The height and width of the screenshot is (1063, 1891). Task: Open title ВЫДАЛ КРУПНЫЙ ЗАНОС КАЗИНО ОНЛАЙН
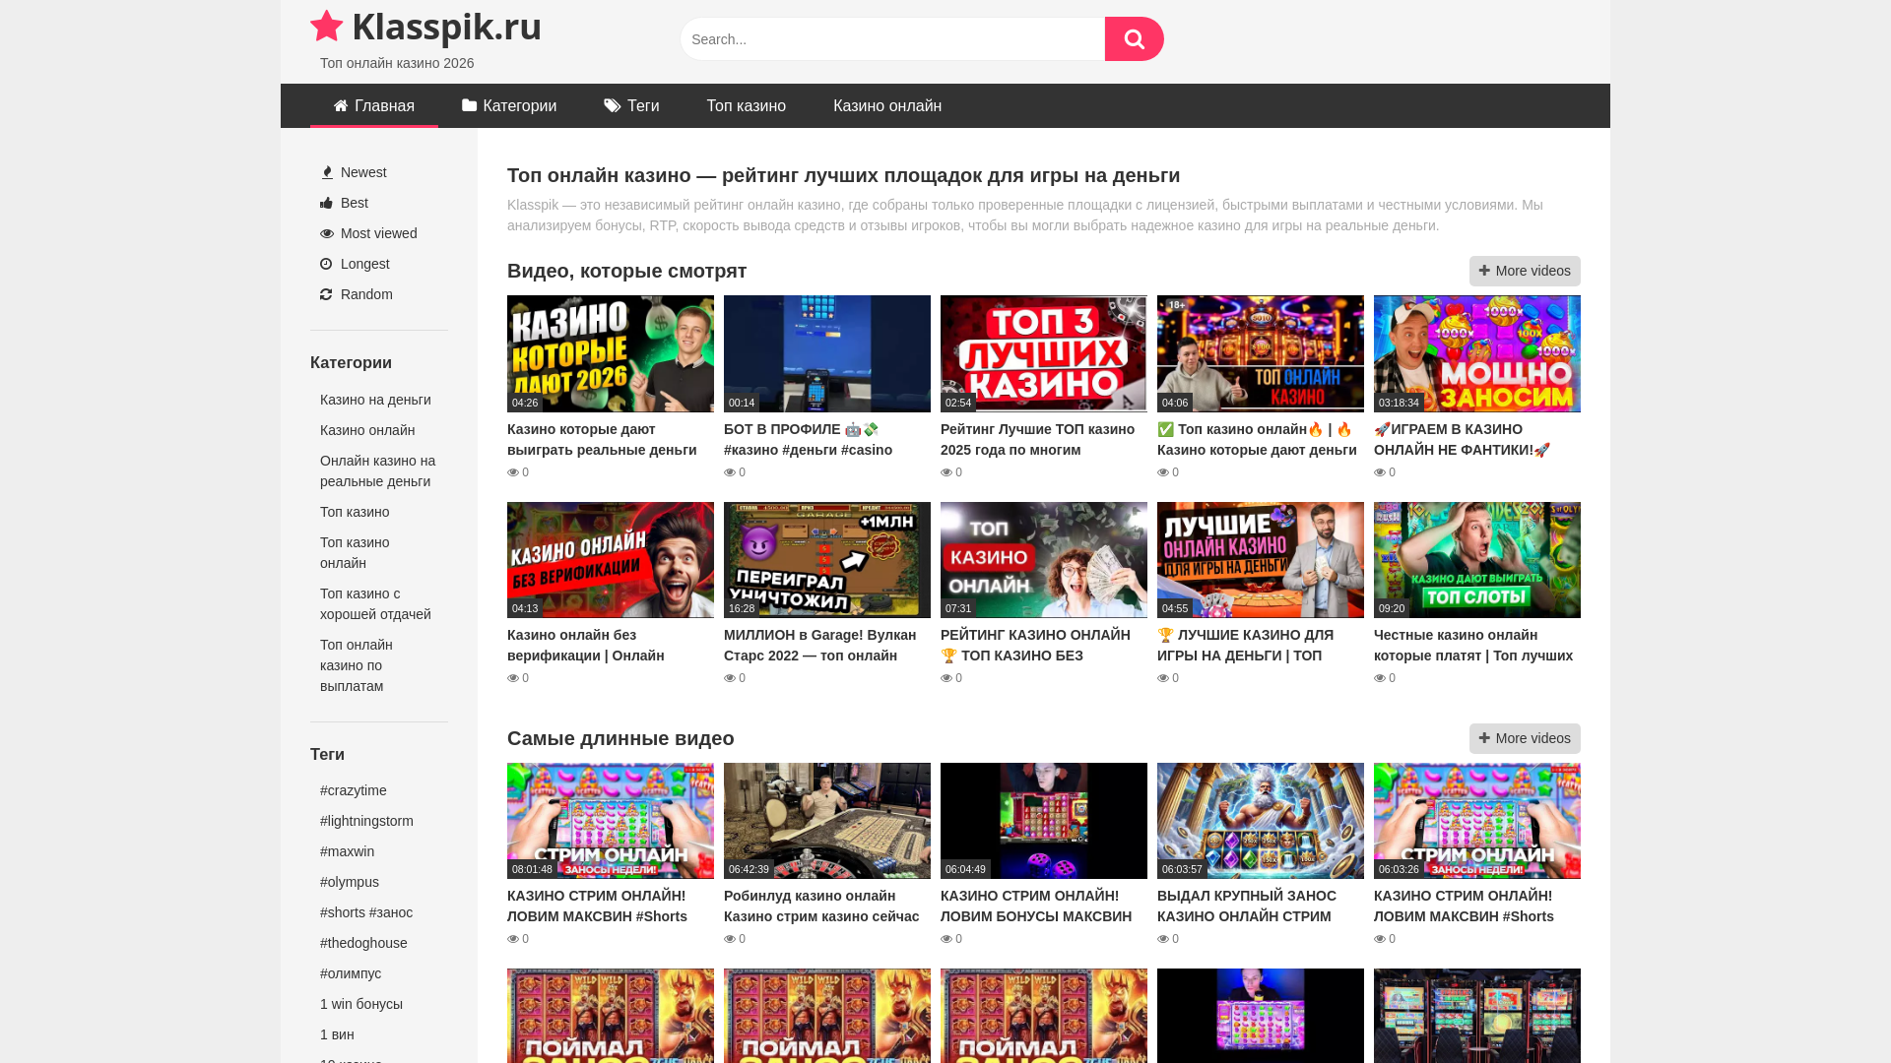point(1247,907)
